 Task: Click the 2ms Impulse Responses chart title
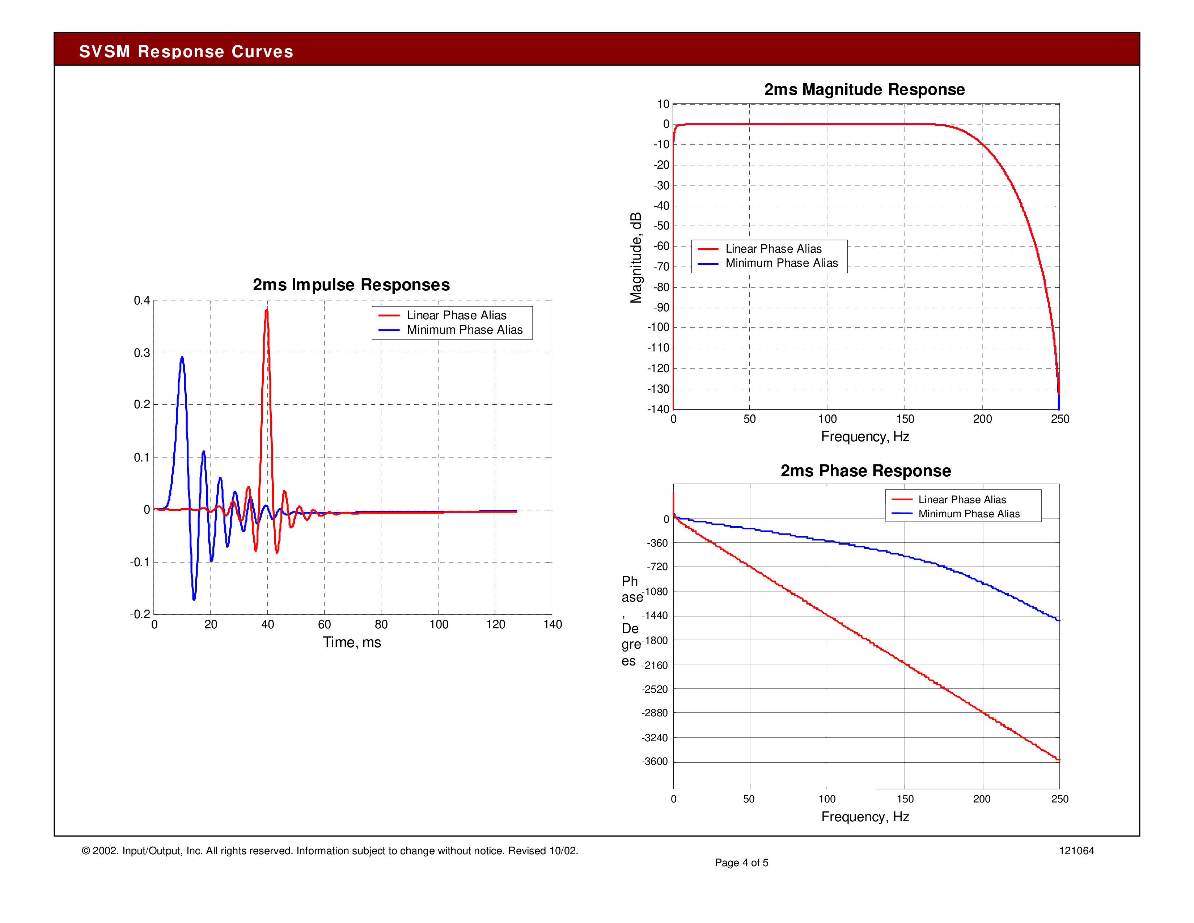coord(351,285)
